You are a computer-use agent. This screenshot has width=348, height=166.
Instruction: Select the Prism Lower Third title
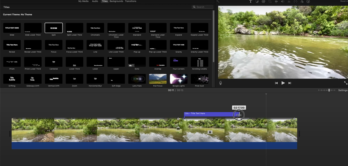(33, 62)
